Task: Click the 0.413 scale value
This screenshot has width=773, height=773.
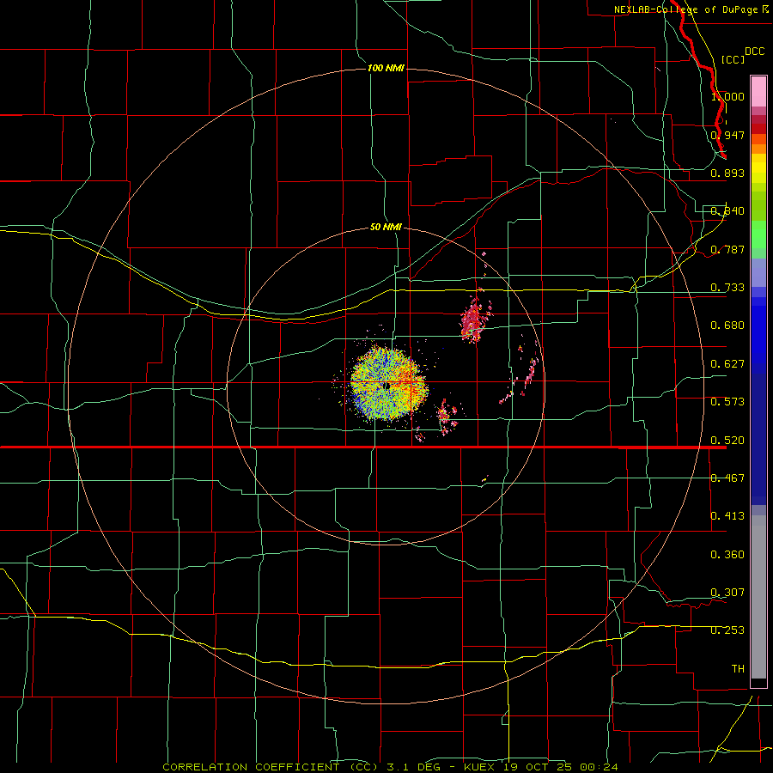Action: (727, 516)
